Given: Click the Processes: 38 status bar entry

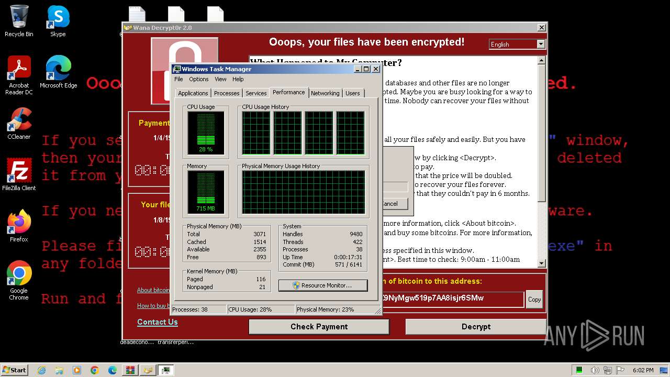Looking at the screenshot, I should tap(199, 309).
